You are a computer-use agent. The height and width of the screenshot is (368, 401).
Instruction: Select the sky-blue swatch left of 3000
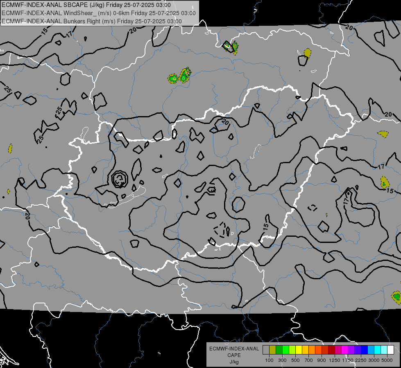pos(371,350)
